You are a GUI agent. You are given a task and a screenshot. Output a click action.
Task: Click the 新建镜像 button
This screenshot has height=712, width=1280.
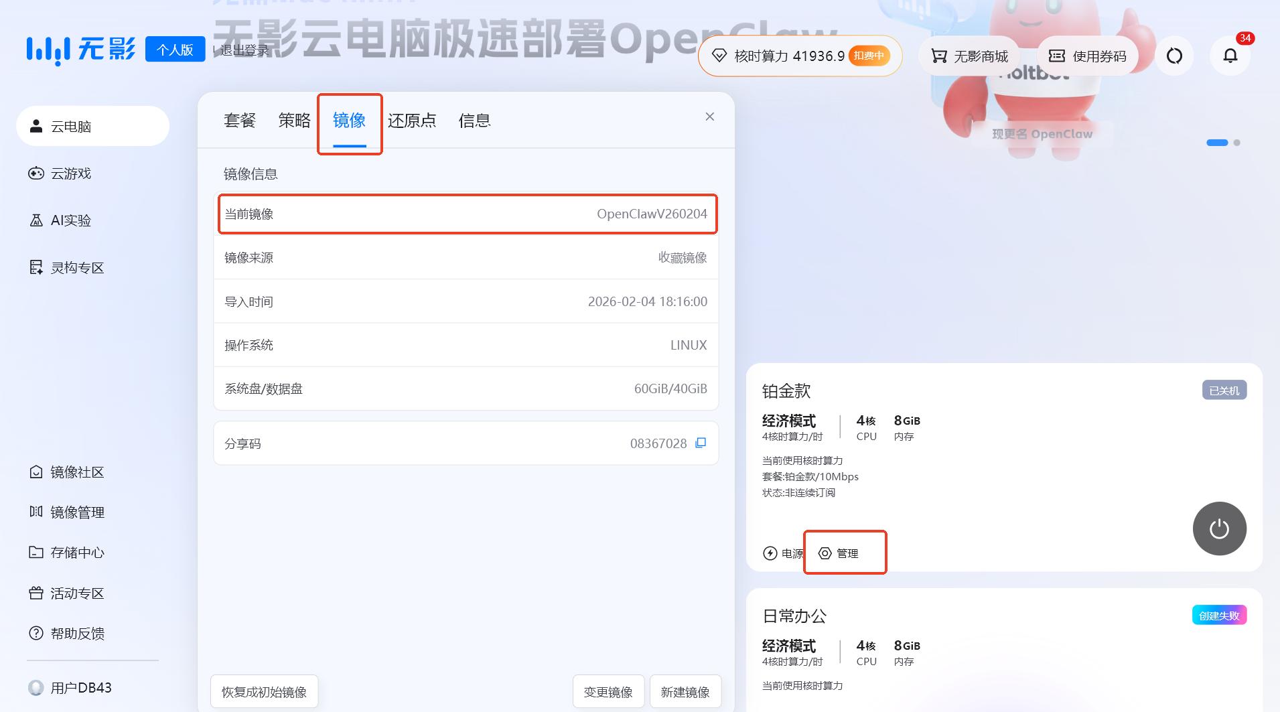tap(685, 692)
